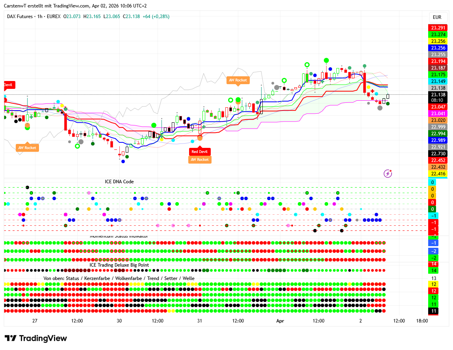Click the purple lightning bolt icon
453x350 pixels.
click(388, 173)
